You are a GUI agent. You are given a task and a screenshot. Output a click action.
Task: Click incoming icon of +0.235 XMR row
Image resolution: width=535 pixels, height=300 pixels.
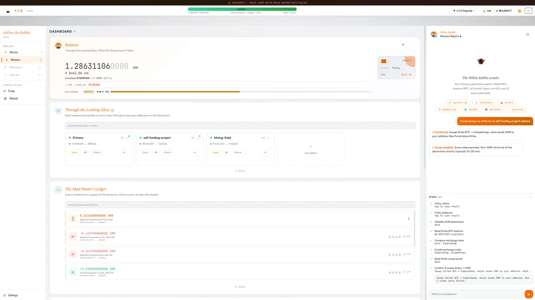[73, 272]
